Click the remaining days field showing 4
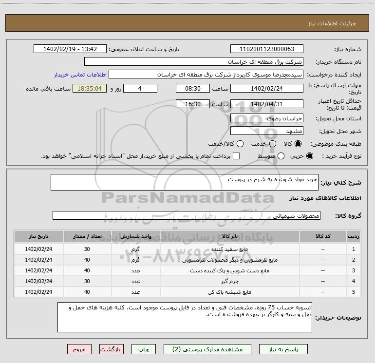Image resolution: width=375 pixels, height=363 pixels. click(x=140, y=89)
